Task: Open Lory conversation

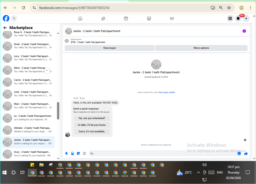Action: point(28,58)
